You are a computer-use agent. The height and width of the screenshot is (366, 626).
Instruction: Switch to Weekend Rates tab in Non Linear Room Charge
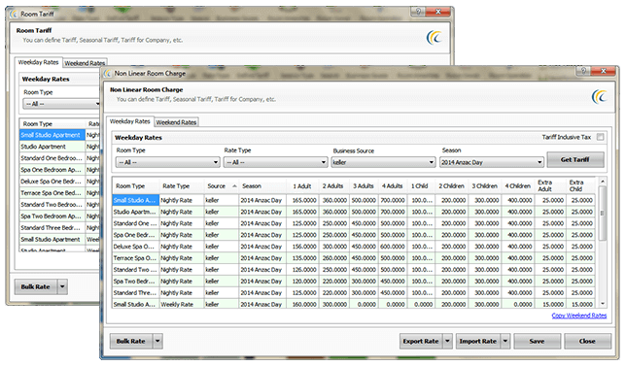(x=176, y=122)
